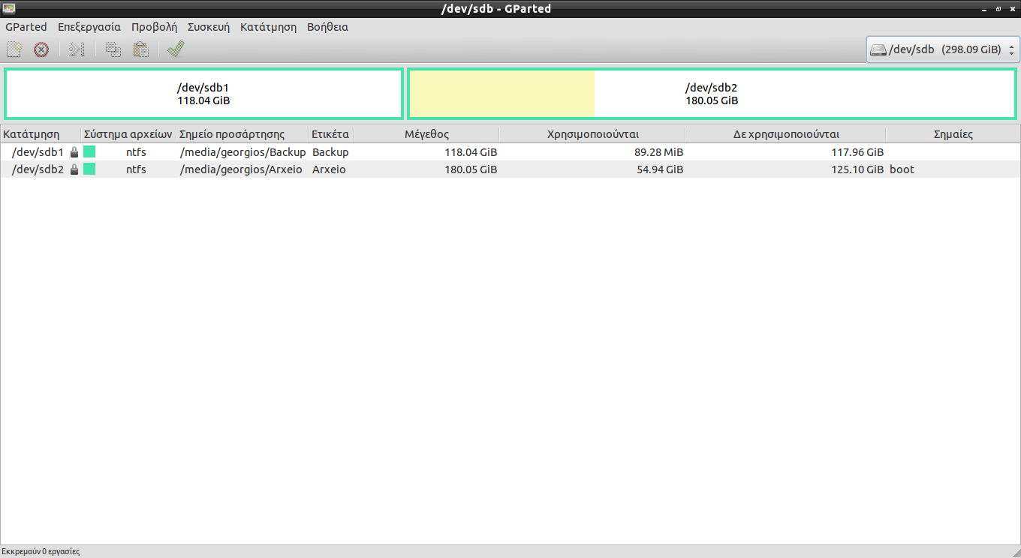Viewport: 1021px width, 558px height.
Task: Click the Resize/Move partition icon
Action: tap(77, 49)
